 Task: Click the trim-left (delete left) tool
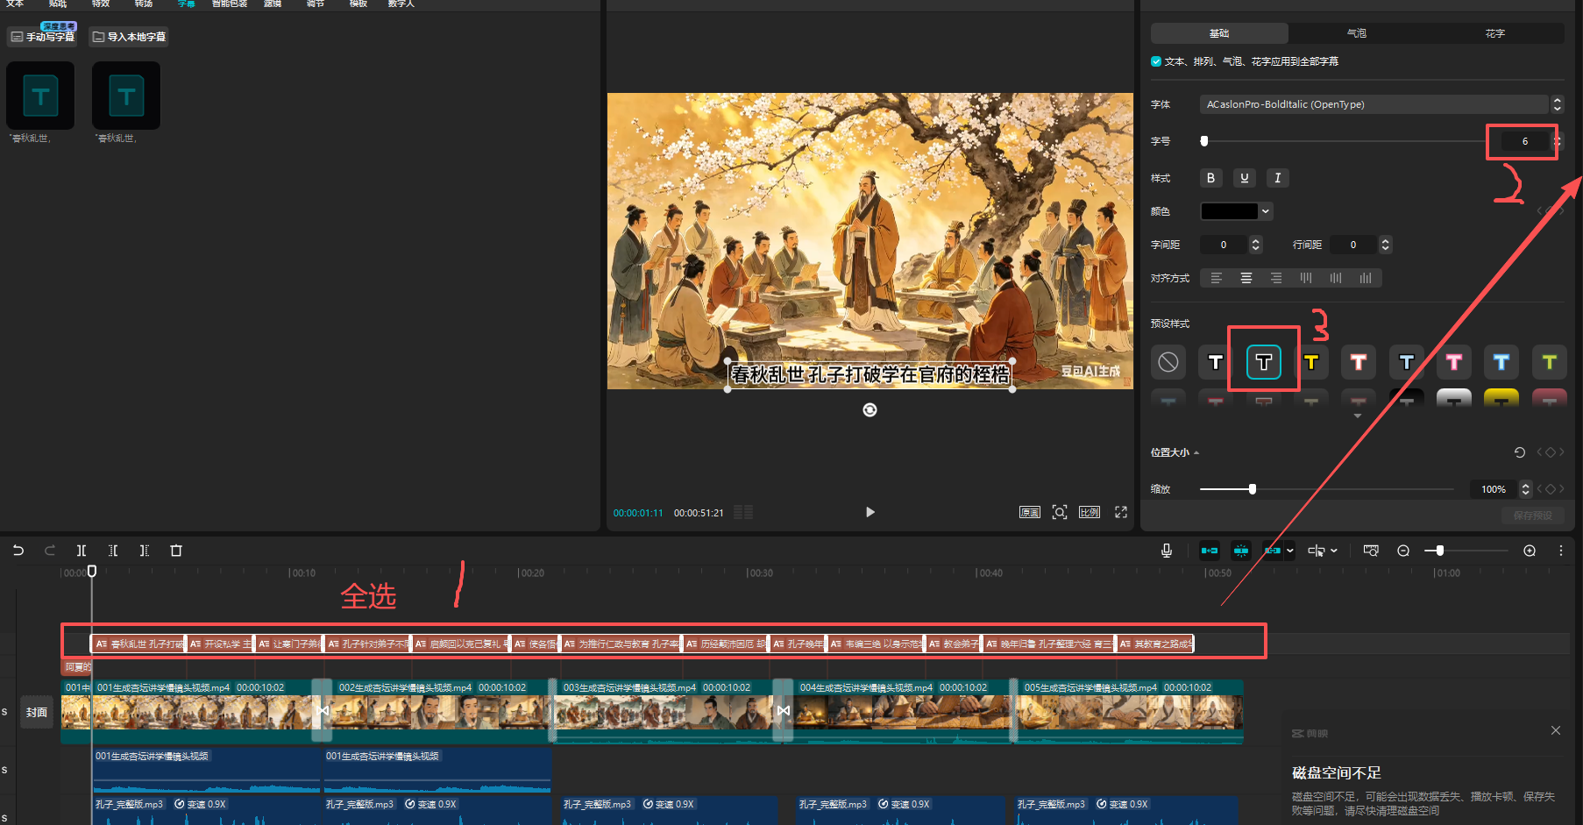[x=113, y=551]
